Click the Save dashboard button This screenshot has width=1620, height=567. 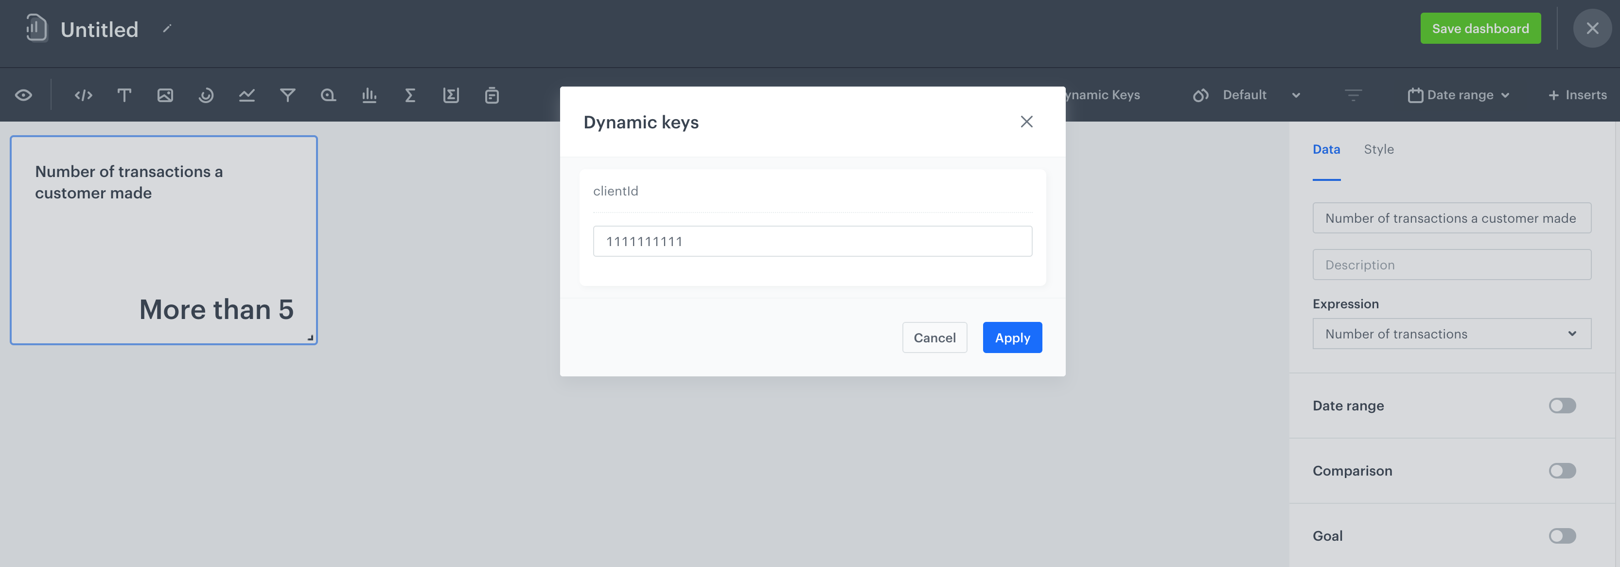(1480, 28)
